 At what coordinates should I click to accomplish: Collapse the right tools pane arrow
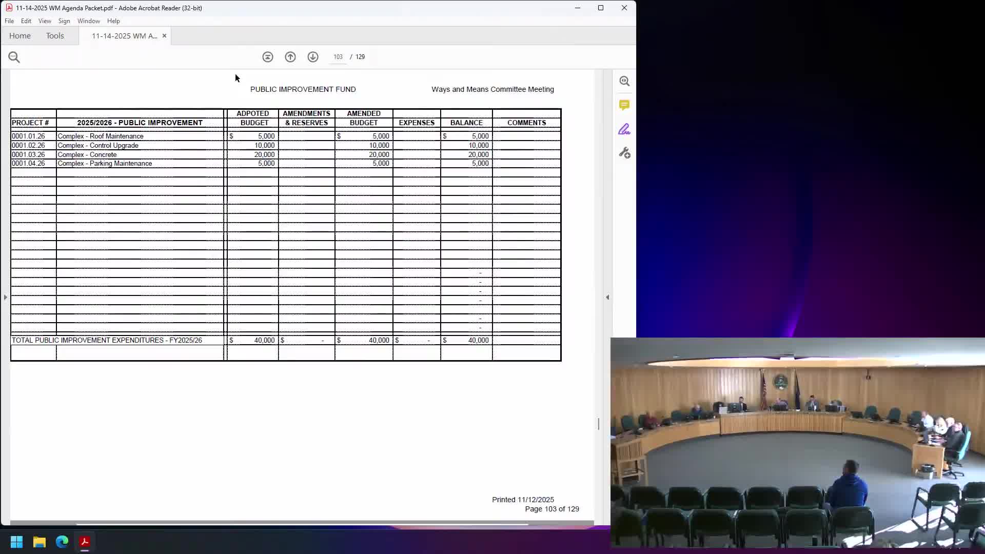(607, 297)
